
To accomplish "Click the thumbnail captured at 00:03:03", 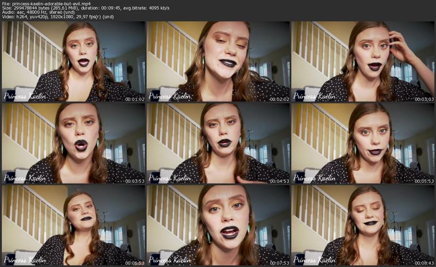I will pyautogui.click(x=363, y=61).
